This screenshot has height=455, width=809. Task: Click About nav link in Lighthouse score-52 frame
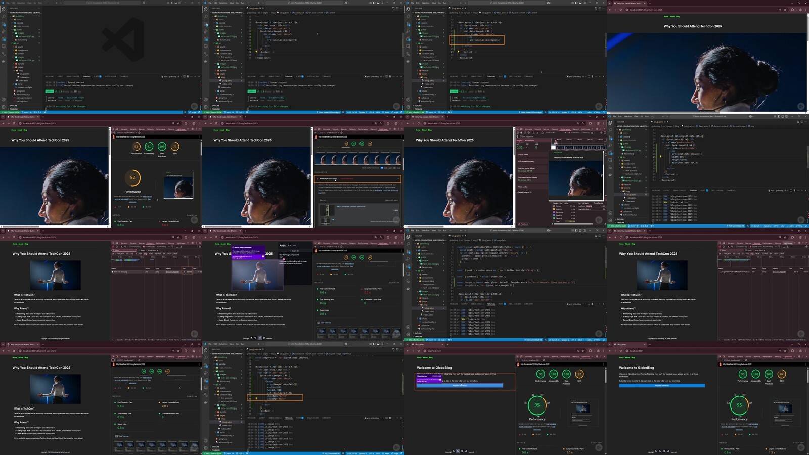pyautogui.click(x=20, y=130)
